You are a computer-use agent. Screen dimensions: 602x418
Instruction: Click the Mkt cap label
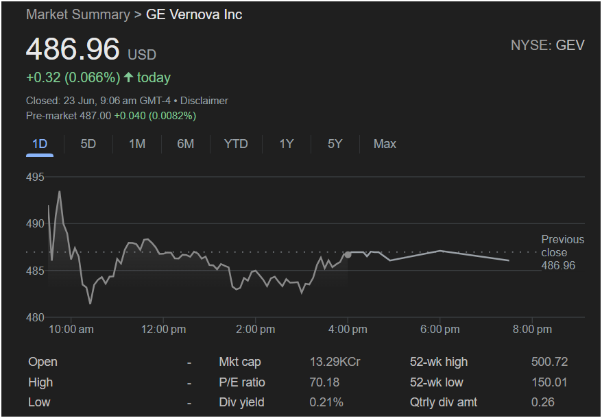tap(239, 362)
